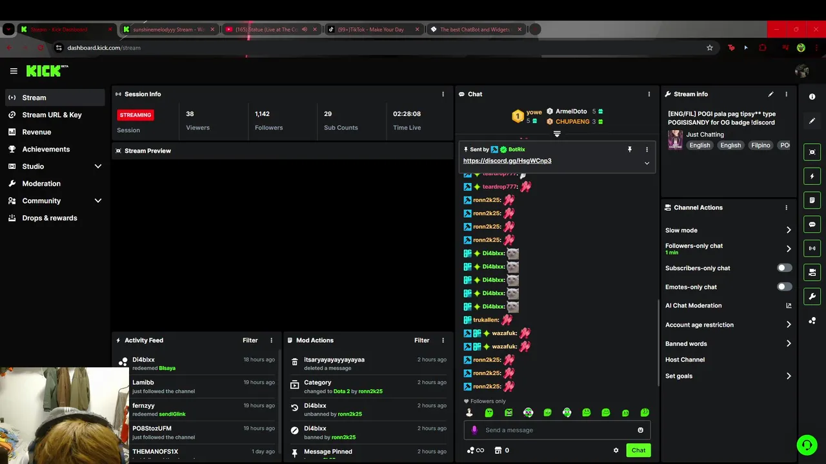Open user profile avatar menu
This screenshot has width=826, height=464.
[802, 71]
